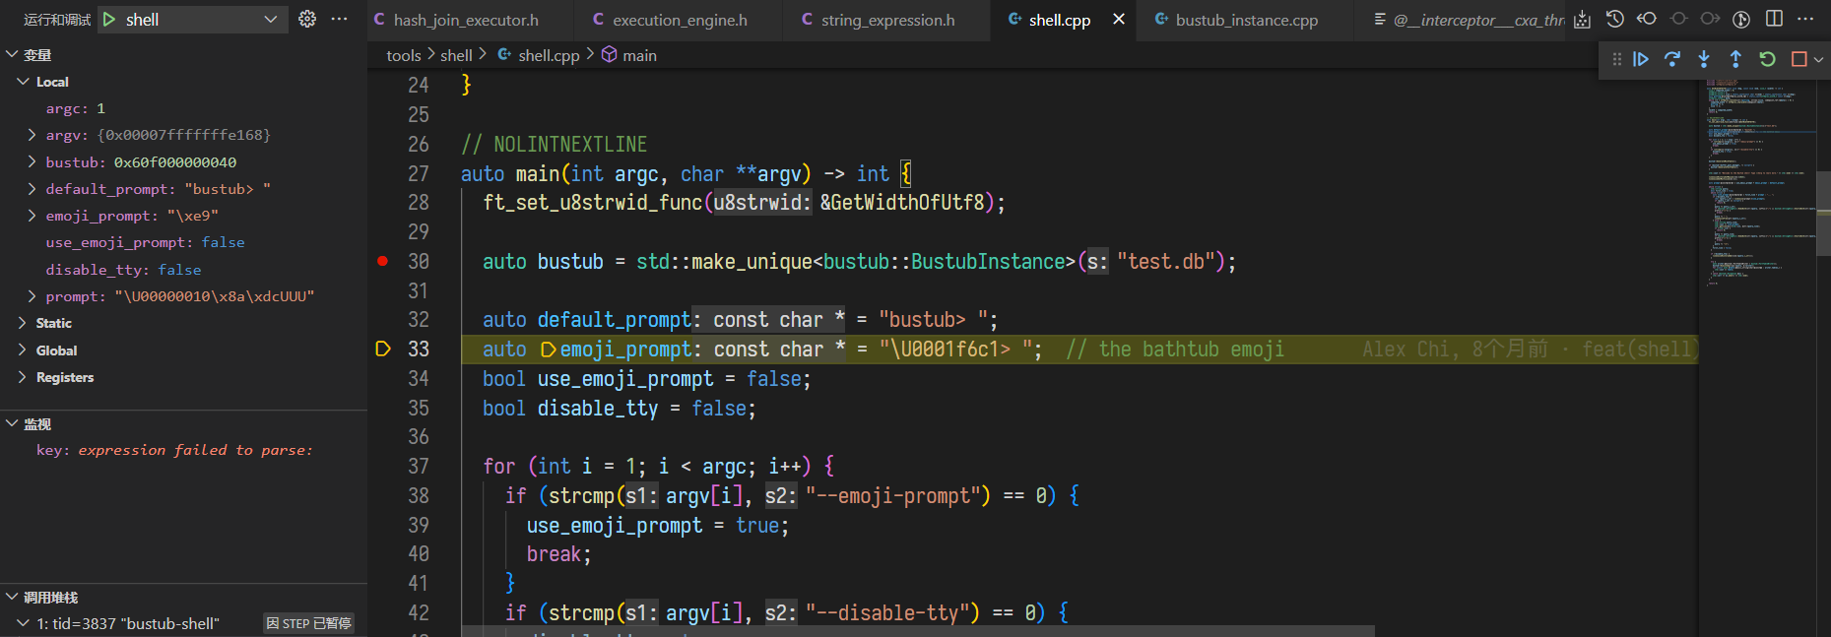Go to previous change icon
The image size is (1831, 637).
tap(1647, 19)
